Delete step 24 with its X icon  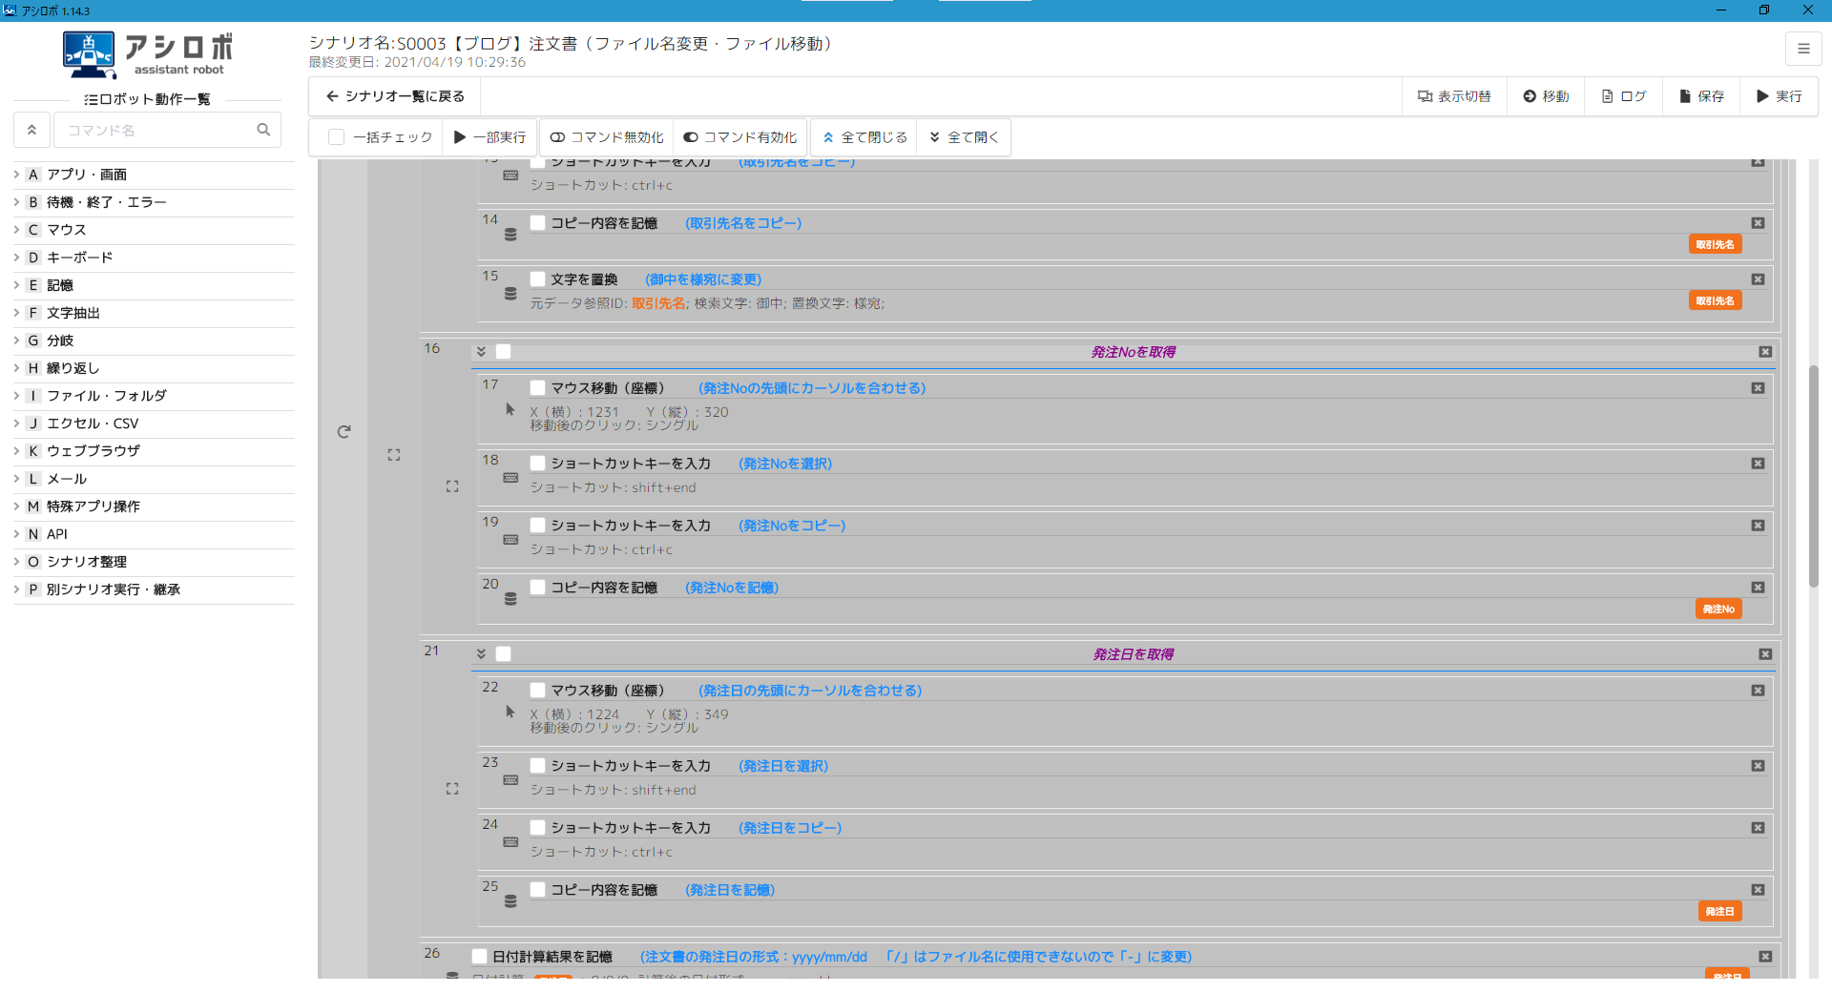coord(1758,828)
